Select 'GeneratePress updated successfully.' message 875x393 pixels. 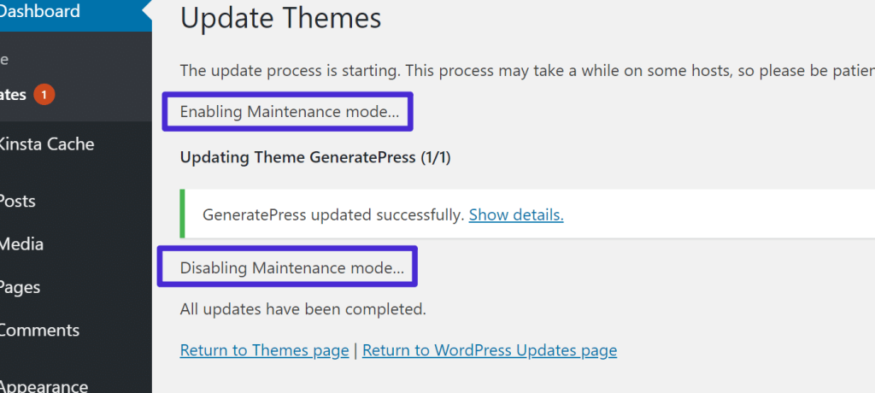click(333, 215)
